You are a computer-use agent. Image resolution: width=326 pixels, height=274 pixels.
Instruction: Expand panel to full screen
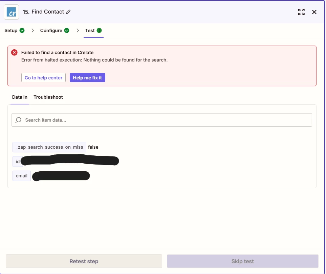click(301, 12)
